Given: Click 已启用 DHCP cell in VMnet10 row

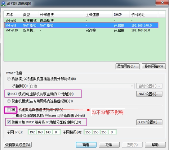Looking at the screenshot, I should coord(119,30).
